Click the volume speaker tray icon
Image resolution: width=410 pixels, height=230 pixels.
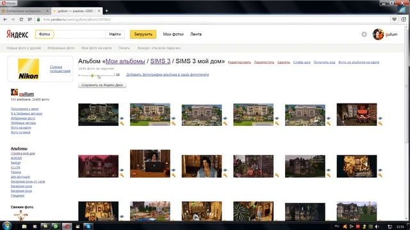tap(377, 226)
